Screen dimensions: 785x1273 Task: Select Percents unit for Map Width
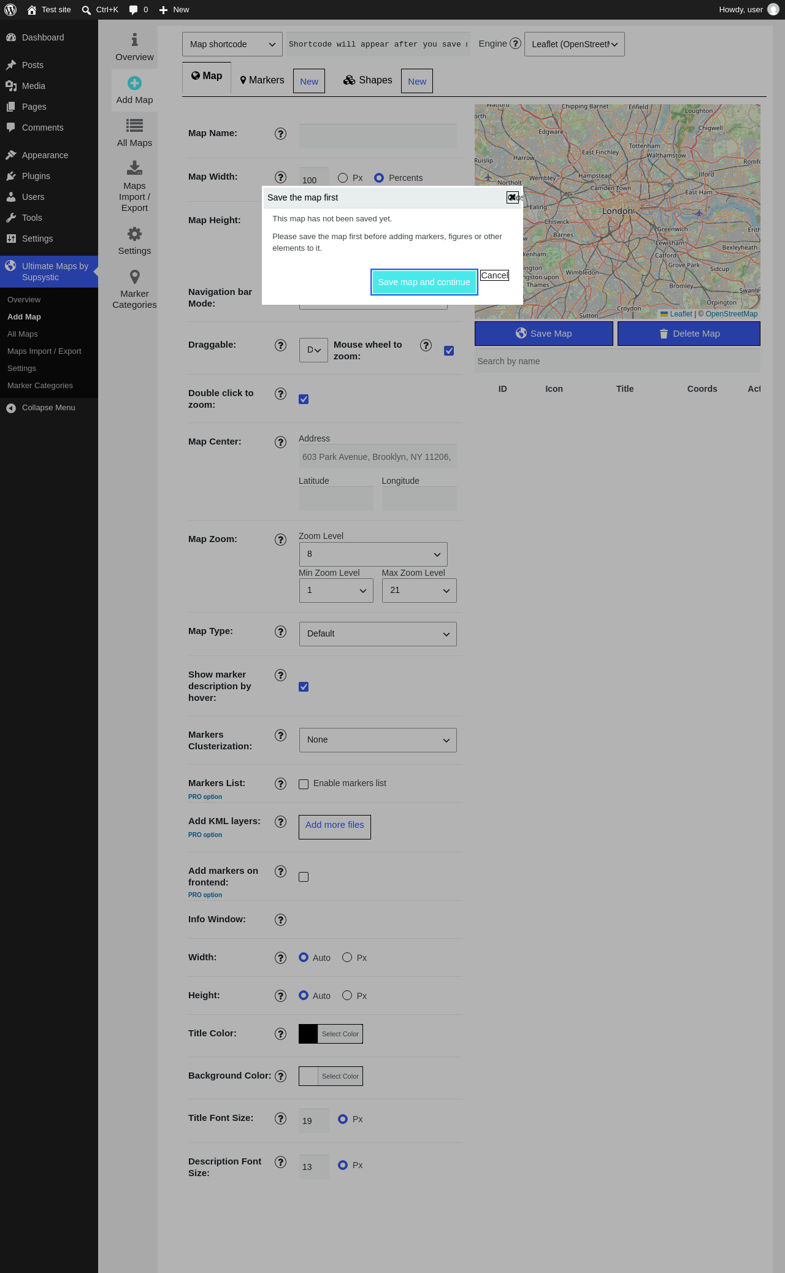coord(379,178)
